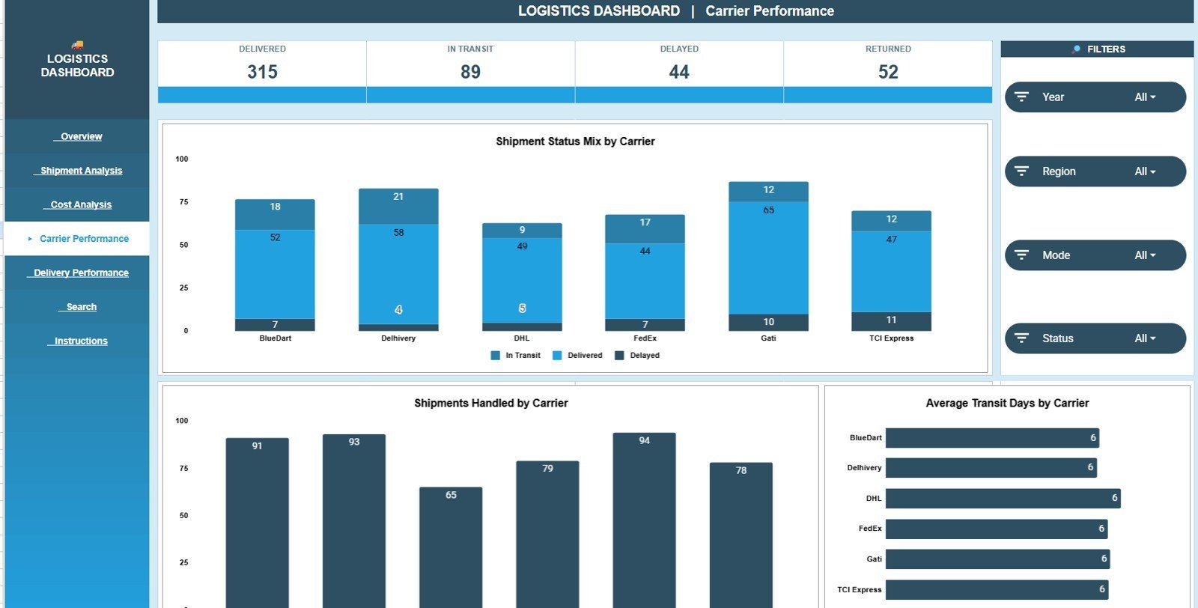The height and width of the screenshot is (608, 1198).
Task: Click the Delayed legend swatch
Action: (619, 356)
